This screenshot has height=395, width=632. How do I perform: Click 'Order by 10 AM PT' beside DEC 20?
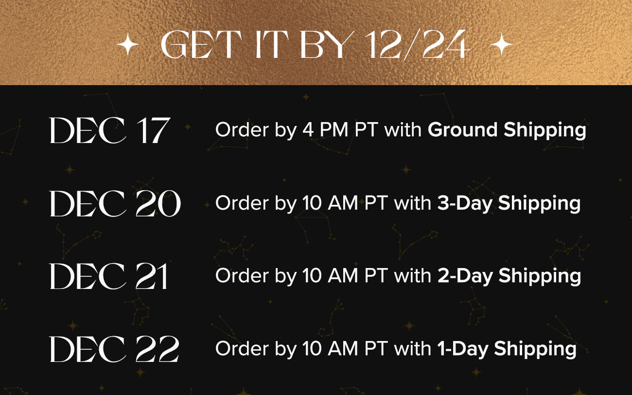coord(301,203)
